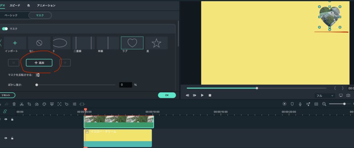The height and width of the screenshot is (148, 354).
Task: Hide the top video track with eye icon
Action: [6, 119]
